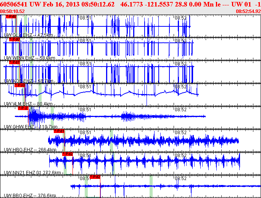Select the UW HBO EHZ 266.4km label

click(x=30, y=150)
